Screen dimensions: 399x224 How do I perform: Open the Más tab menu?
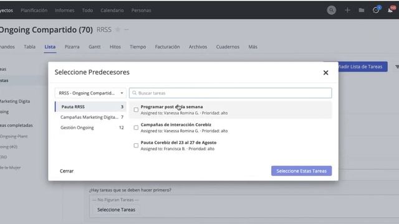coord(252,47)
